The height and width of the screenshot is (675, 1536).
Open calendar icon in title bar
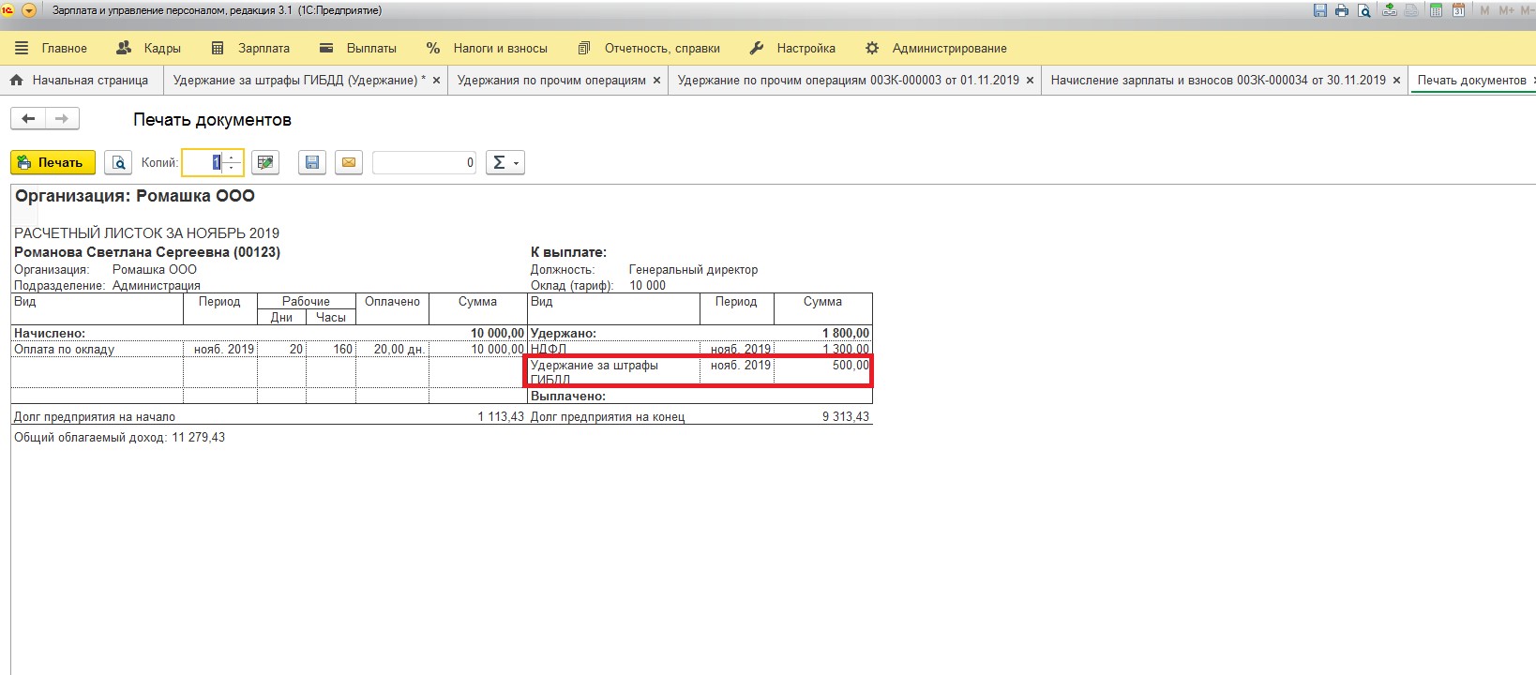pos(1458,10)
